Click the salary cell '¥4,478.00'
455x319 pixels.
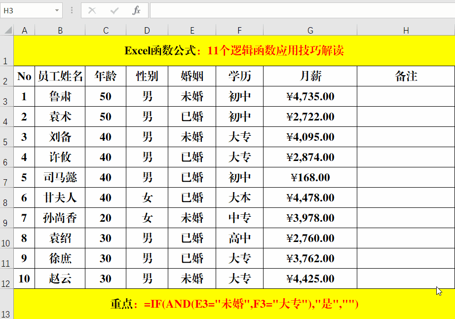310,198
